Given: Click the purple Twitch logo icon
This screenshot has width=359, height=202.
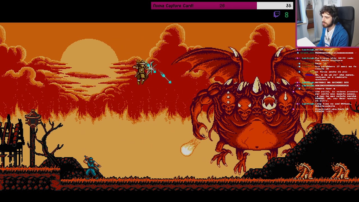Looking at the screenshot, I should [x=277, y=14].
